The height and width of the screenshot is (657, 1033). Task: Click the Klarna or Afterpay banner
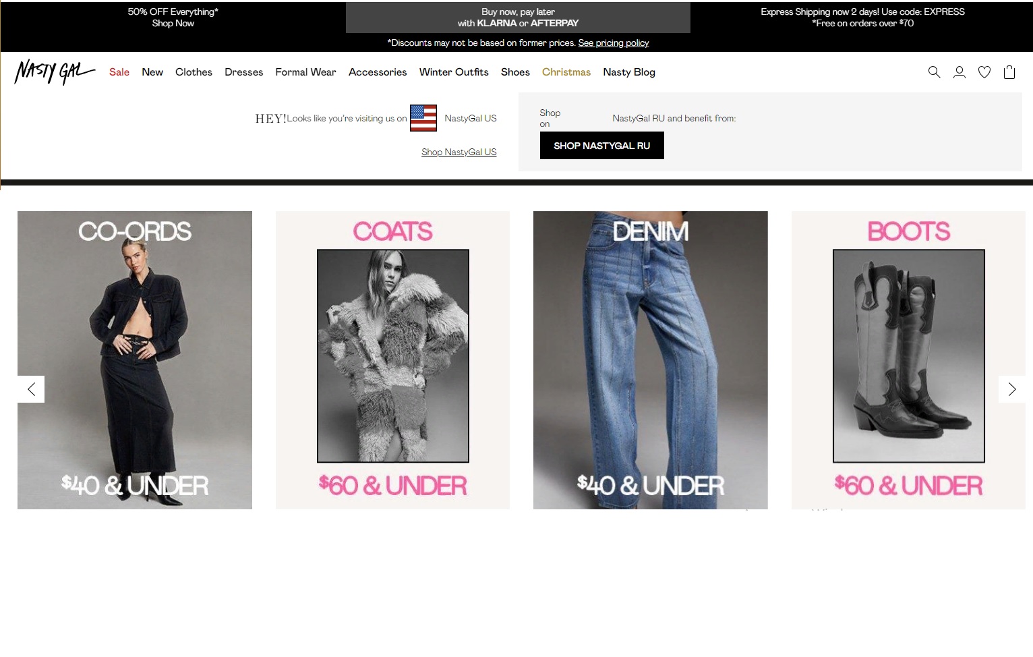(518, 18)
